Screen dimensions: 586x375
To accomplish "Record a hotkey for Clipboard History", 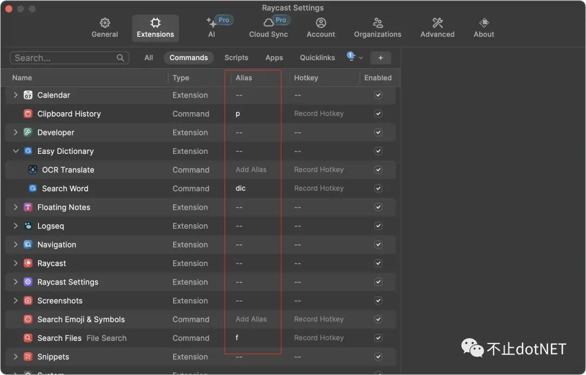I will [x=319, y=113].
